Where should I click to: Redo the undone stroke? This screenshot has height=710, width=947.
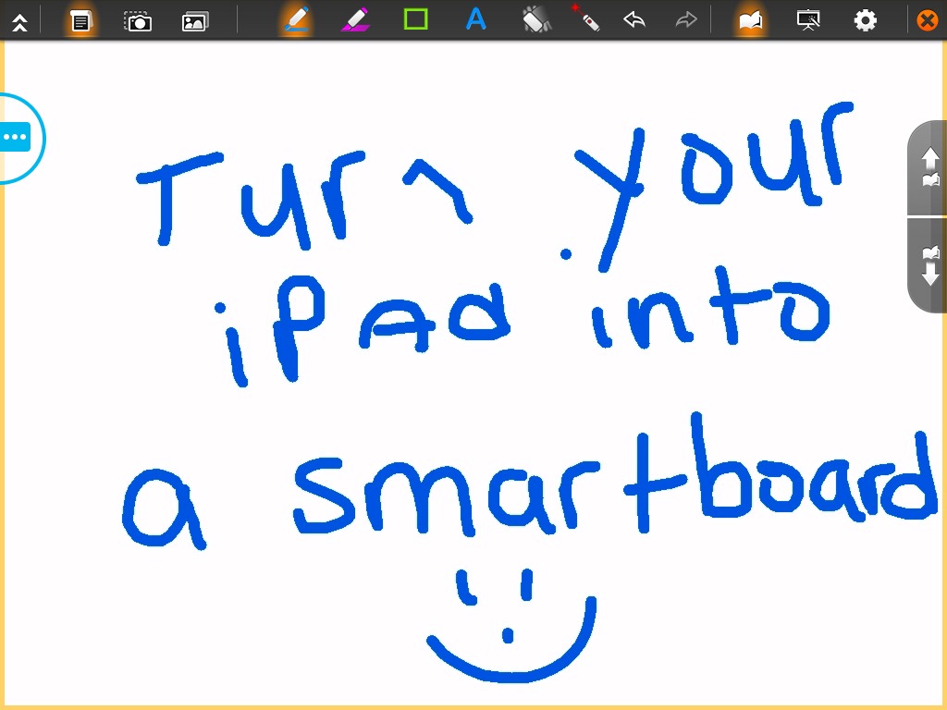685,20
